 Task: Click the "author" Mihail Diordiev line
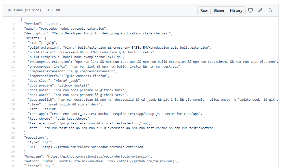point(101,161)
